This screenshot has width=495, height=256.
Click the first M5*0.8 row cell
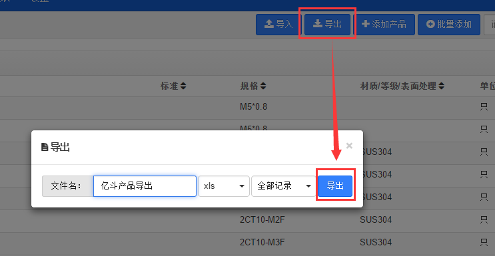[254, 107]
